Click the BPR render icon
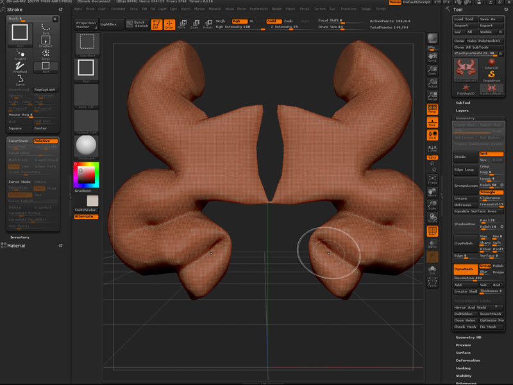The width and height of the screenshot is (513, 385). [x=432, y=39]
